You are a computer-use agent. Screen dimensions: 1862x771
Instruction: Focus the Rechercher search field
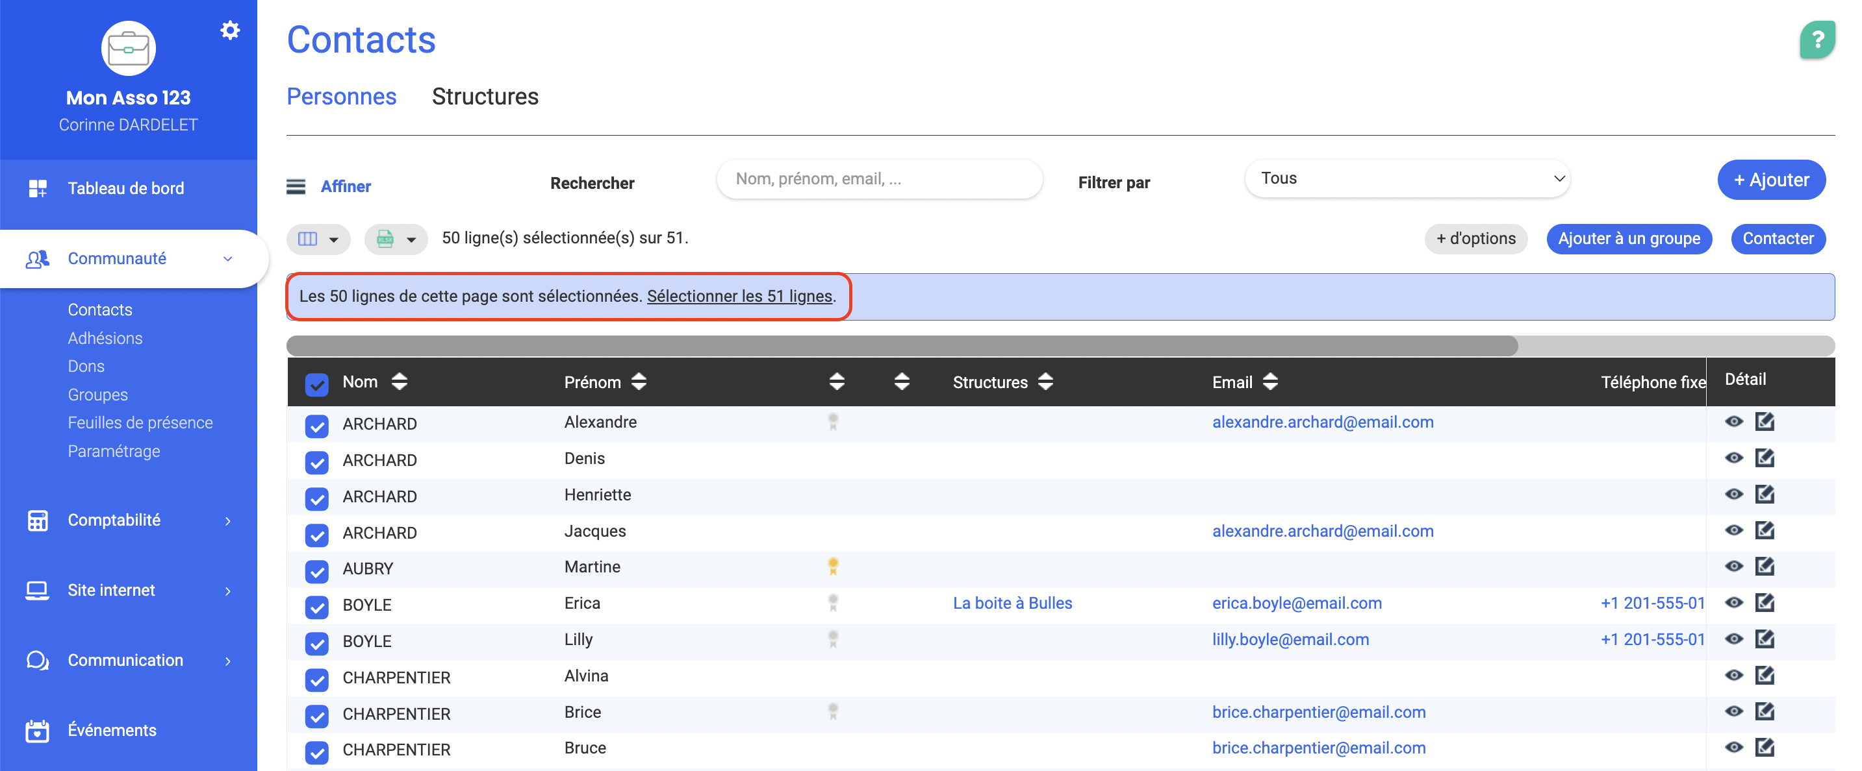[880, 179]
